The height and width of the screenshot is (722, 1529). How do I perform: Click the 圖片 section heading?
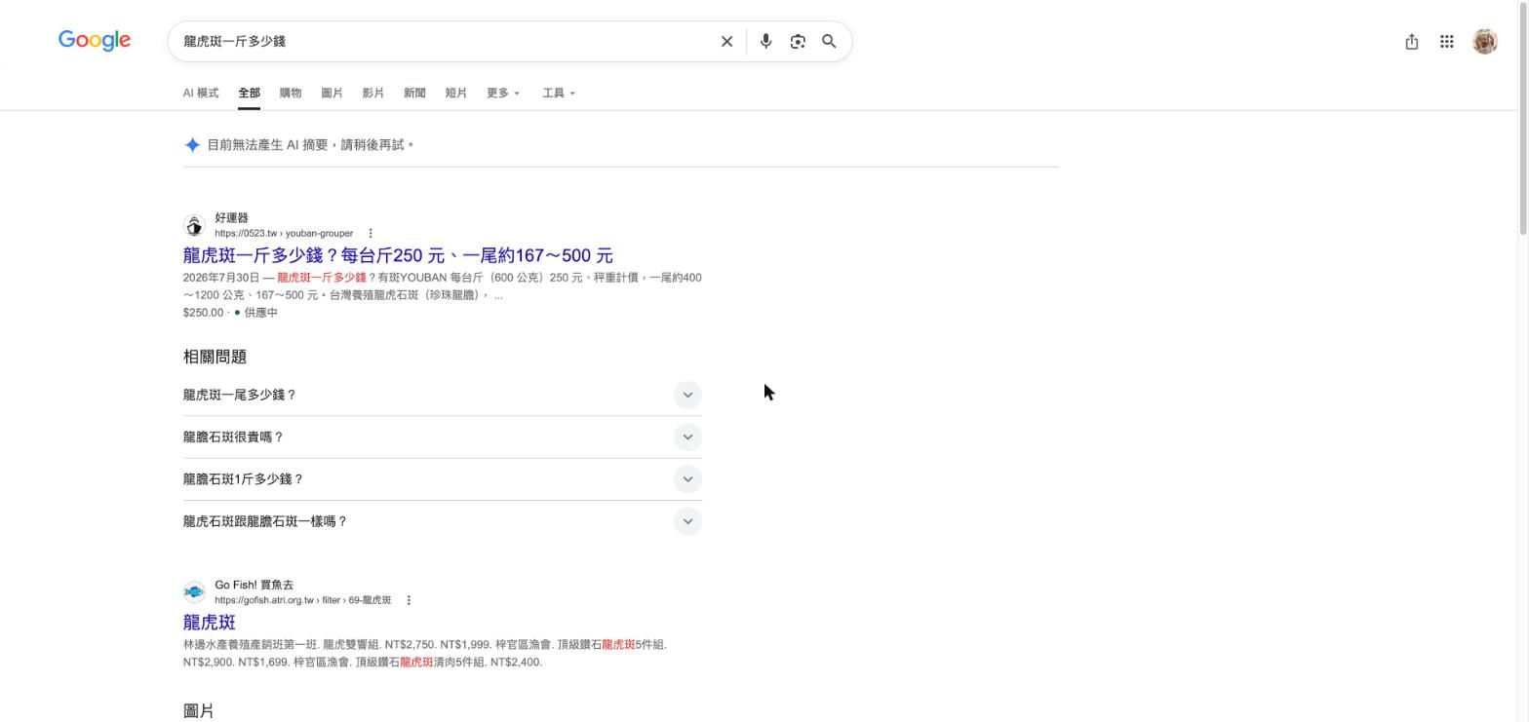(x=199, y=711)
